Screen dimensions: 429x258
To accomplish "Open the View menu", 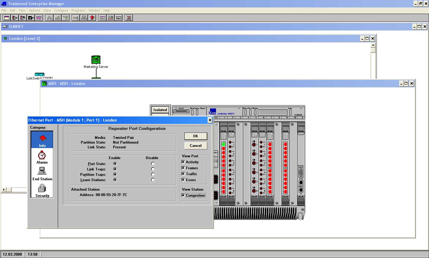I will pos(22,10).
